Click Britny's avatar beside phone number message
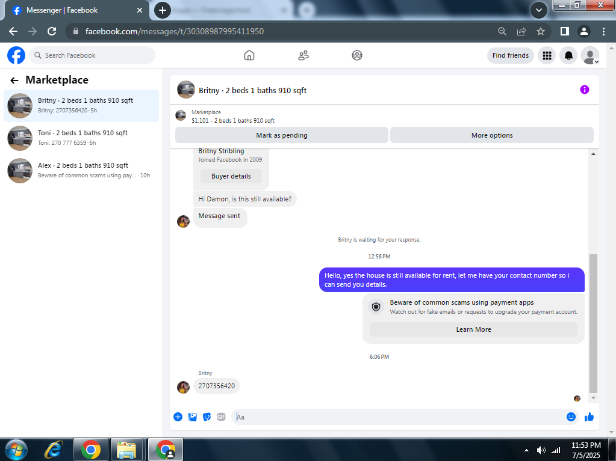The height and width of the screenshot is (461, 616). (183, 387)
